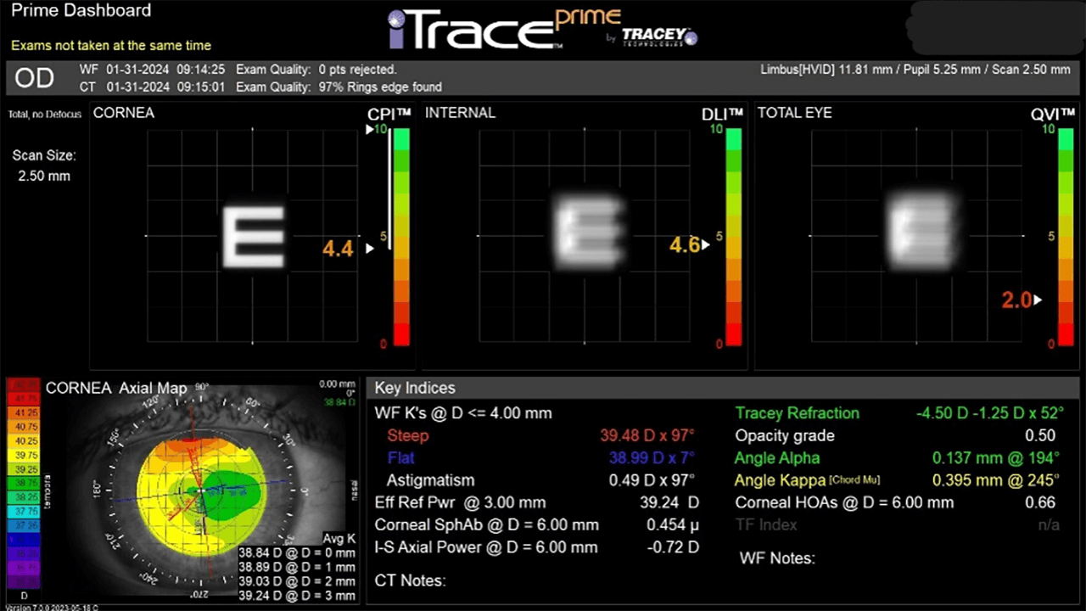
Task: Click the Corneal HOAs value 0.66
Action: coord(1041,502)
